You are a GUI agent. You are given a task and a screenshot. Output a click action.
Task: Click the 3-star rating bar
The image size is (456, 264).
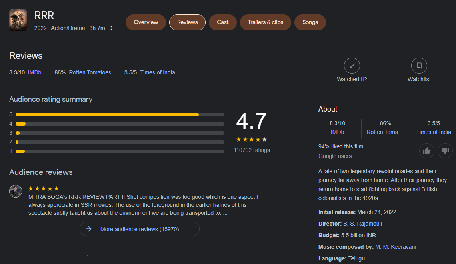click(x=120, y=133)
